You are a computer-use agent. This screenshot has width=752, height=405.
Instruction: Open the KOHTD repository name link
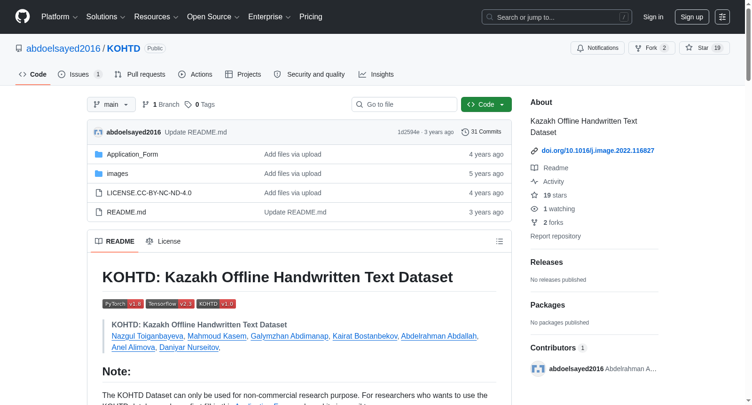[124, 48]
